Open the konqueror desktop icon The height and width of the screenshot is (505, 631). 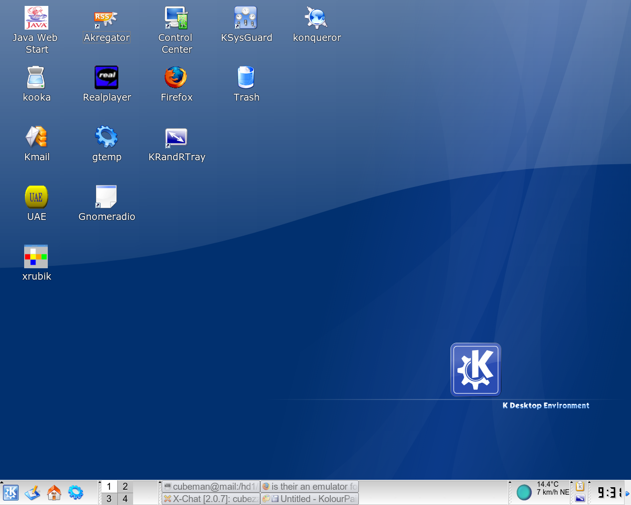(316, 18)
